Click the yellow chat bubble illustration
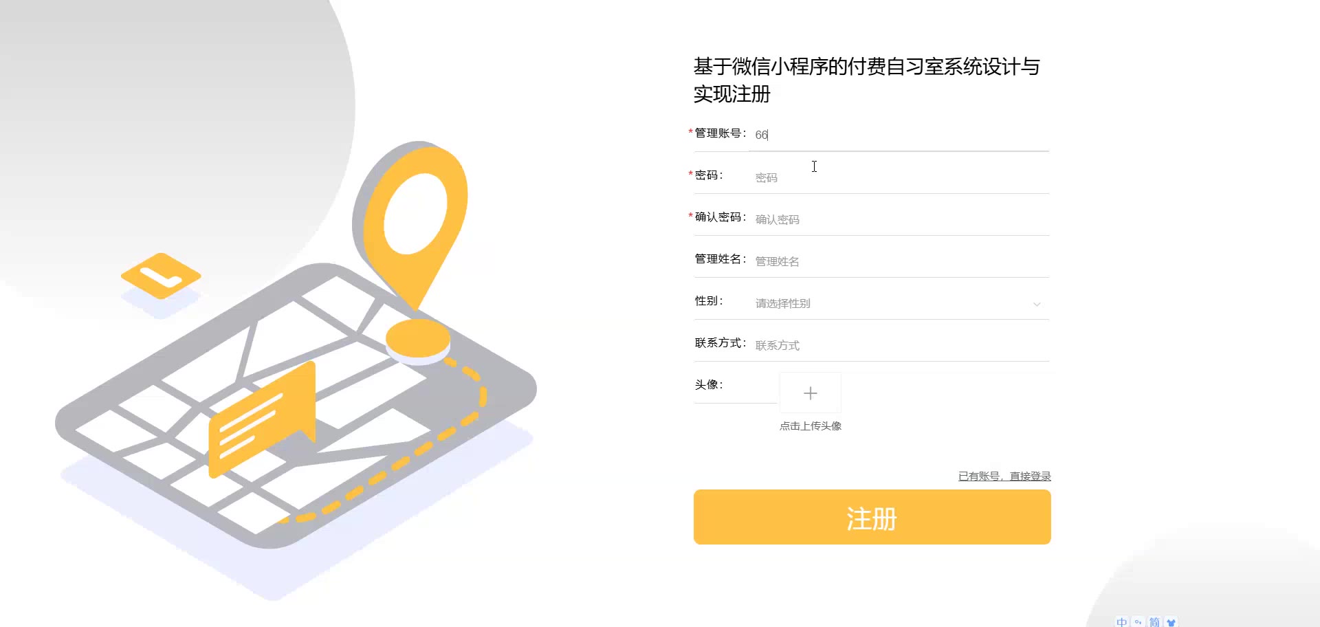 [x=262, y=419]
